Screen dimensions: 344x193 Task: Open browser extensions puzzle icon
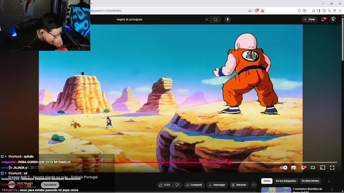[299, 11]
